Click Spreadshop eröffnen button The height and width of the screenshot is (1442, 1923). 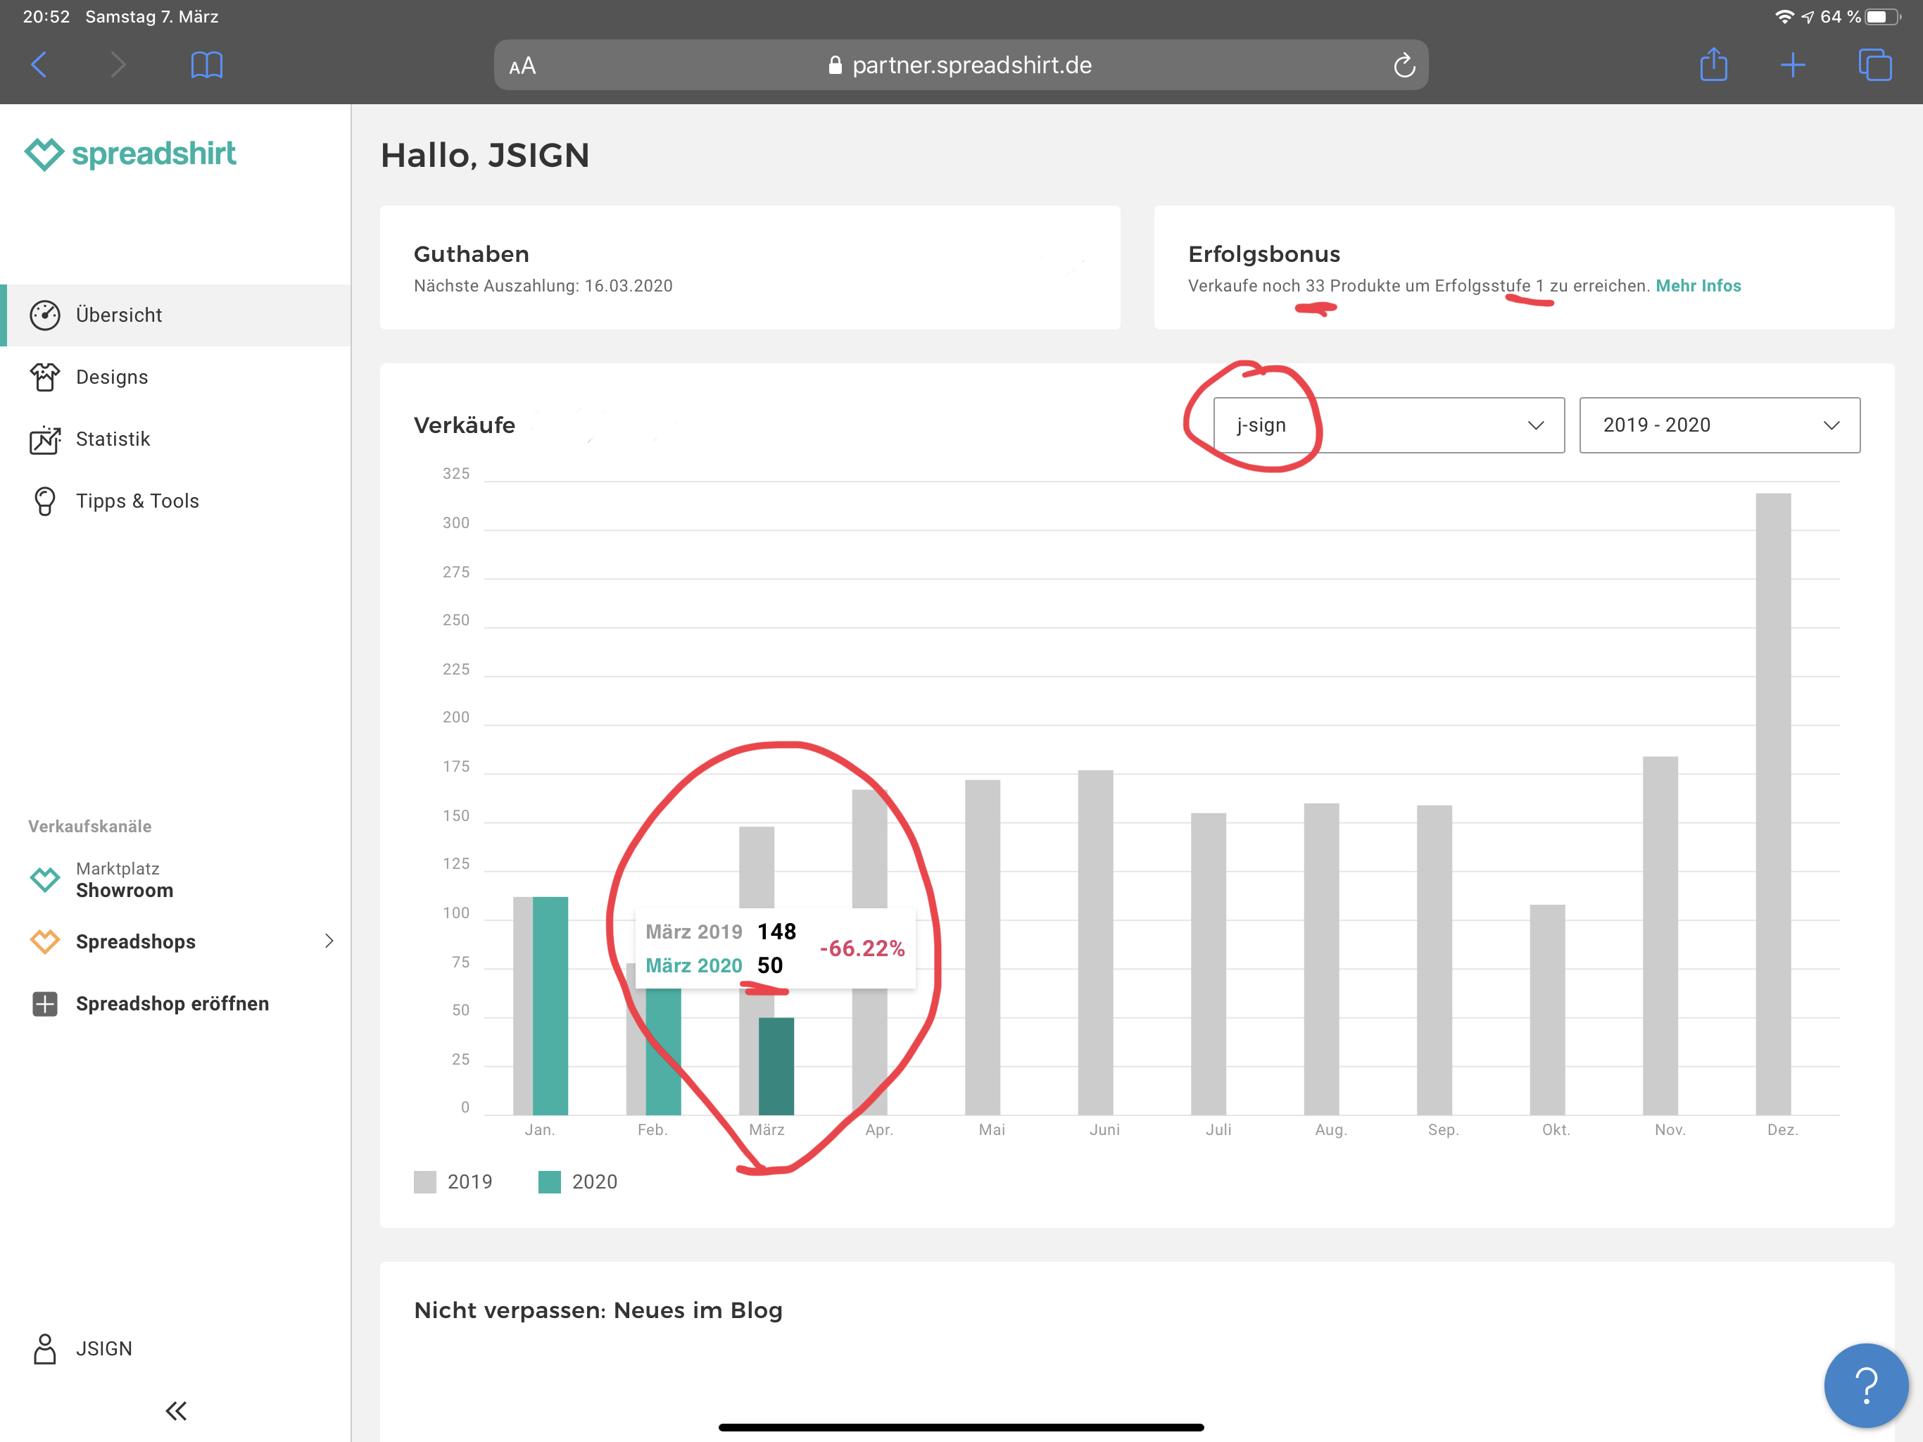pyautogui.click(x=172, y=1003)
